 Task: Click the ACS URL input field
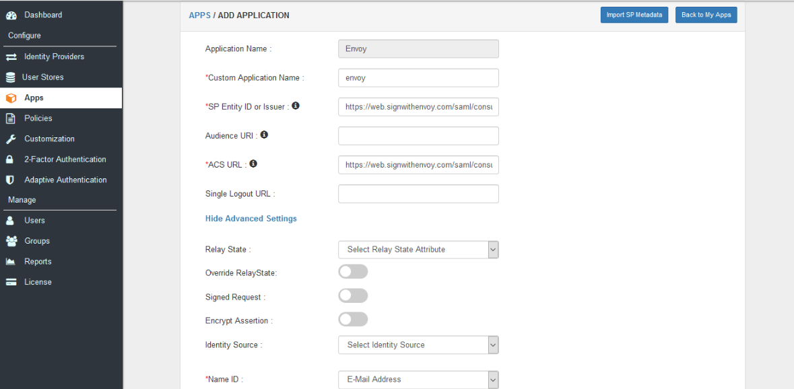[418, 164]
